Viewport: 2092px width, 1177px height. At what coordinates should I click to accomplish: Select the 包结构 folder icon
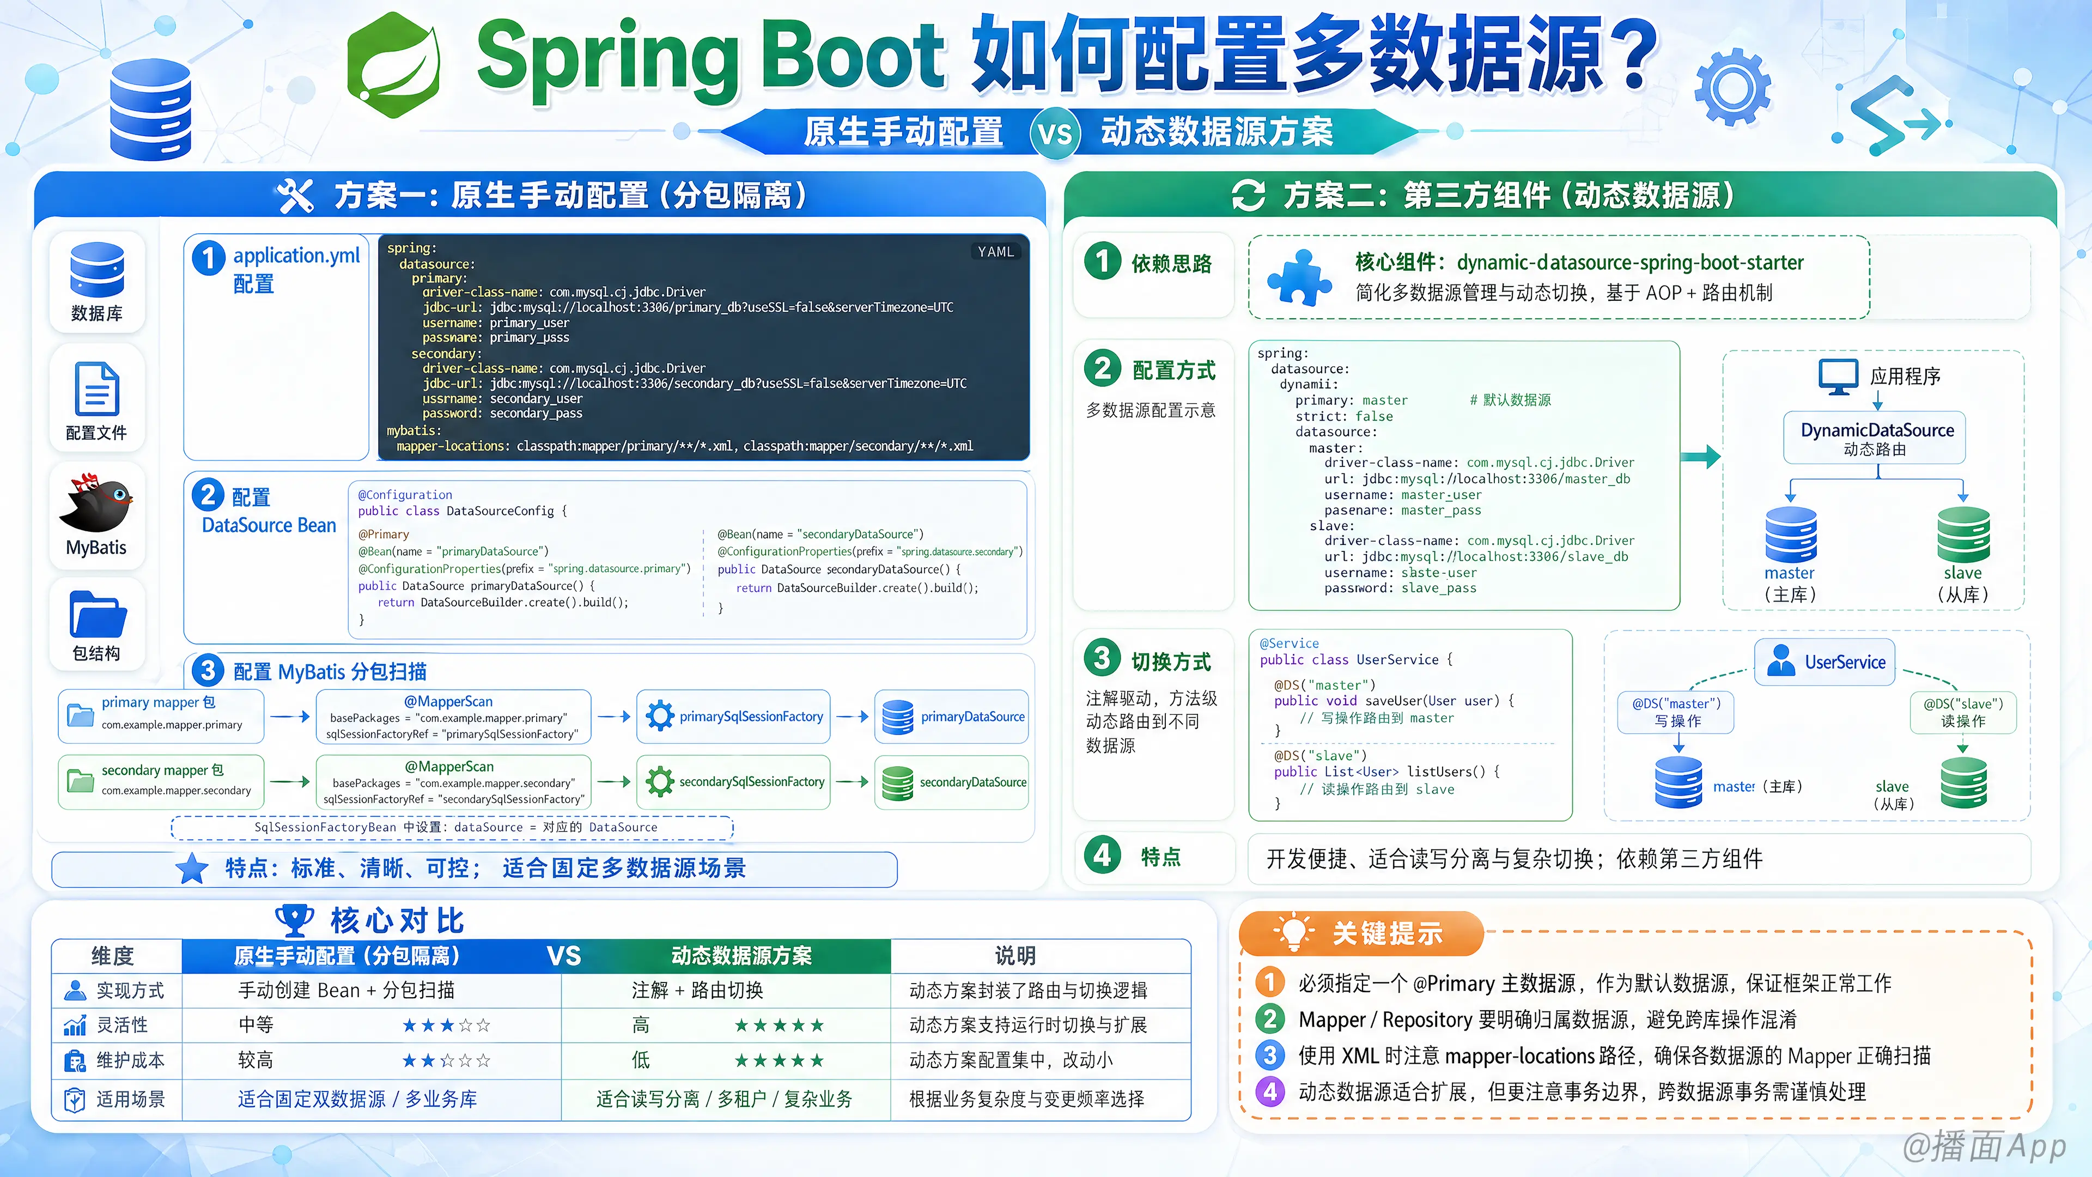98,614
